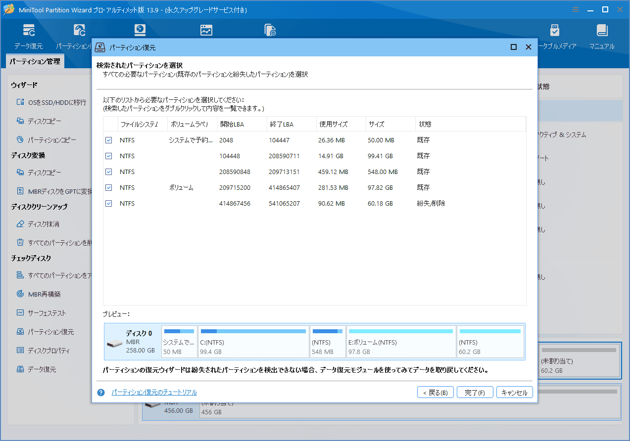Click the partition recovery dialog title icon
This screenshot has width=630, height=441.
pyautogui.click(x=100, y=47)
